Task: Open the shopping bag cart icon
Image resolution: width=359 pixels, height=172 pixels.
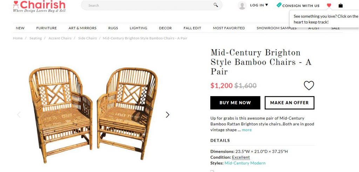Action: point(340,5)
